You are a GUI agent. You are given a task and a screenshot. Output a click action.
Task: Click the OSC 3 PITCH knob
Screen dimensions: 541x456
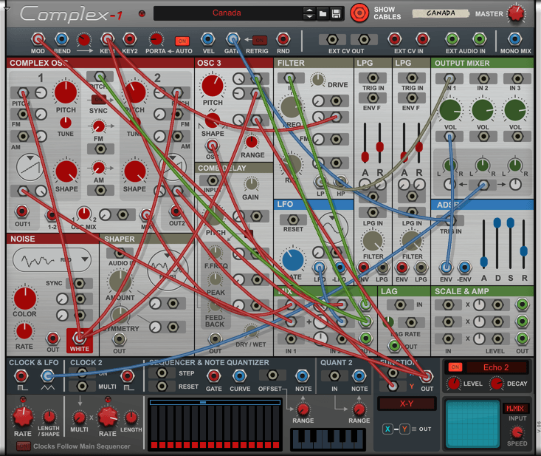click(x=212, y=86)
